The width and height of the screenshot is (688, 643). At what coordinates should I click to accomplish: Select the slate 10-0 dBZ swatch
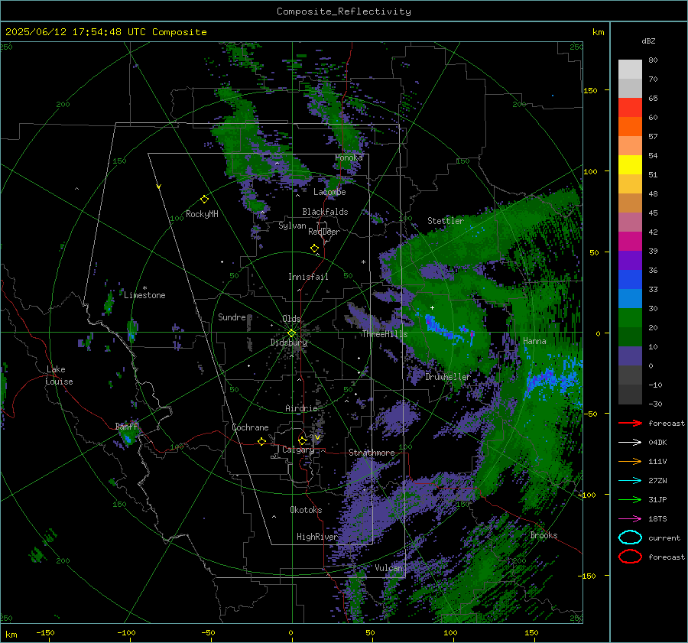click(630, 356)
